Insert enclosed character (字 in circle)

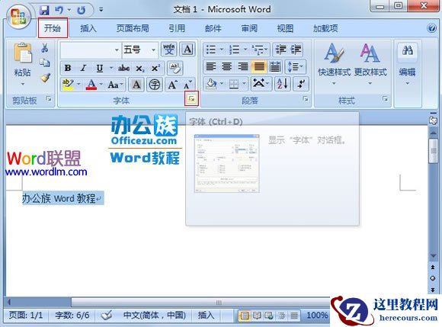click(x=154, y=85)
